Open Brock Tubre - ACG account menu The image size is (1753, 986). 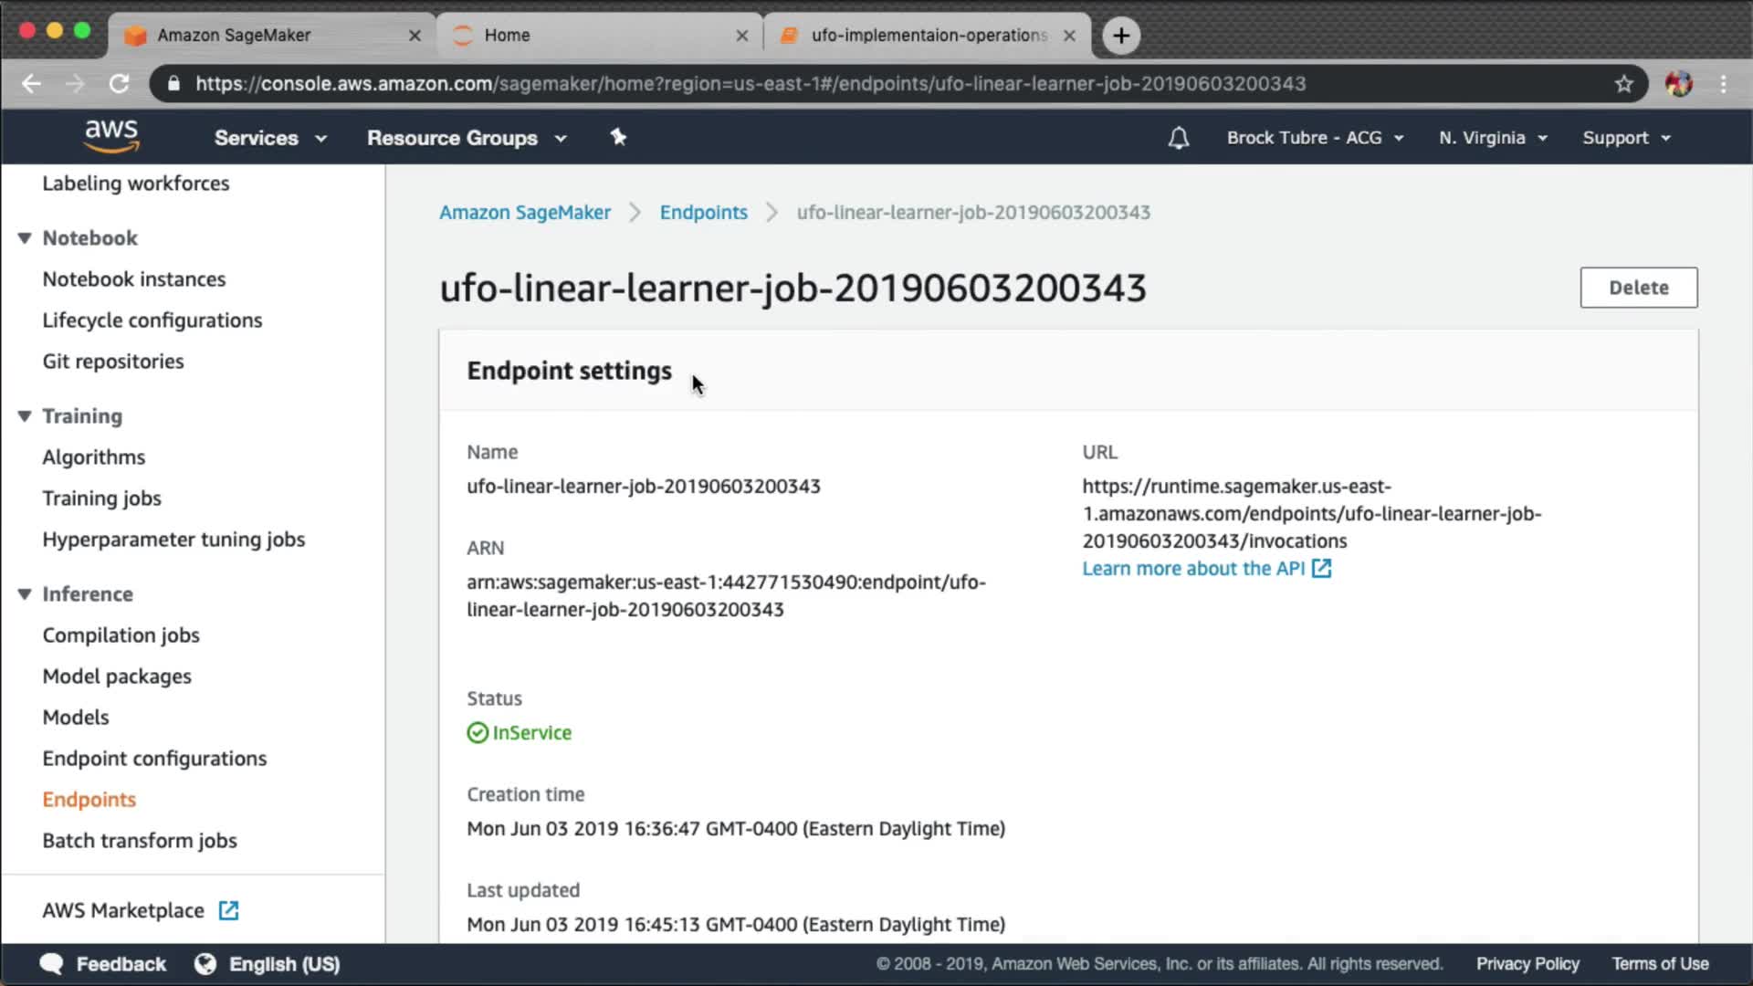coord(1315,138)
